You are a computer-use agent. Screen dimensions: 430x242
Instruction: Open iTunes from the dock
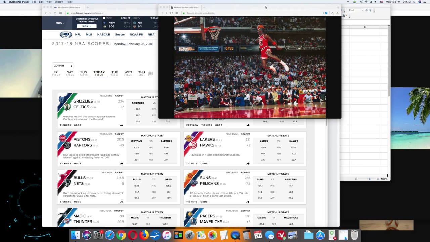tap(167, 235)
